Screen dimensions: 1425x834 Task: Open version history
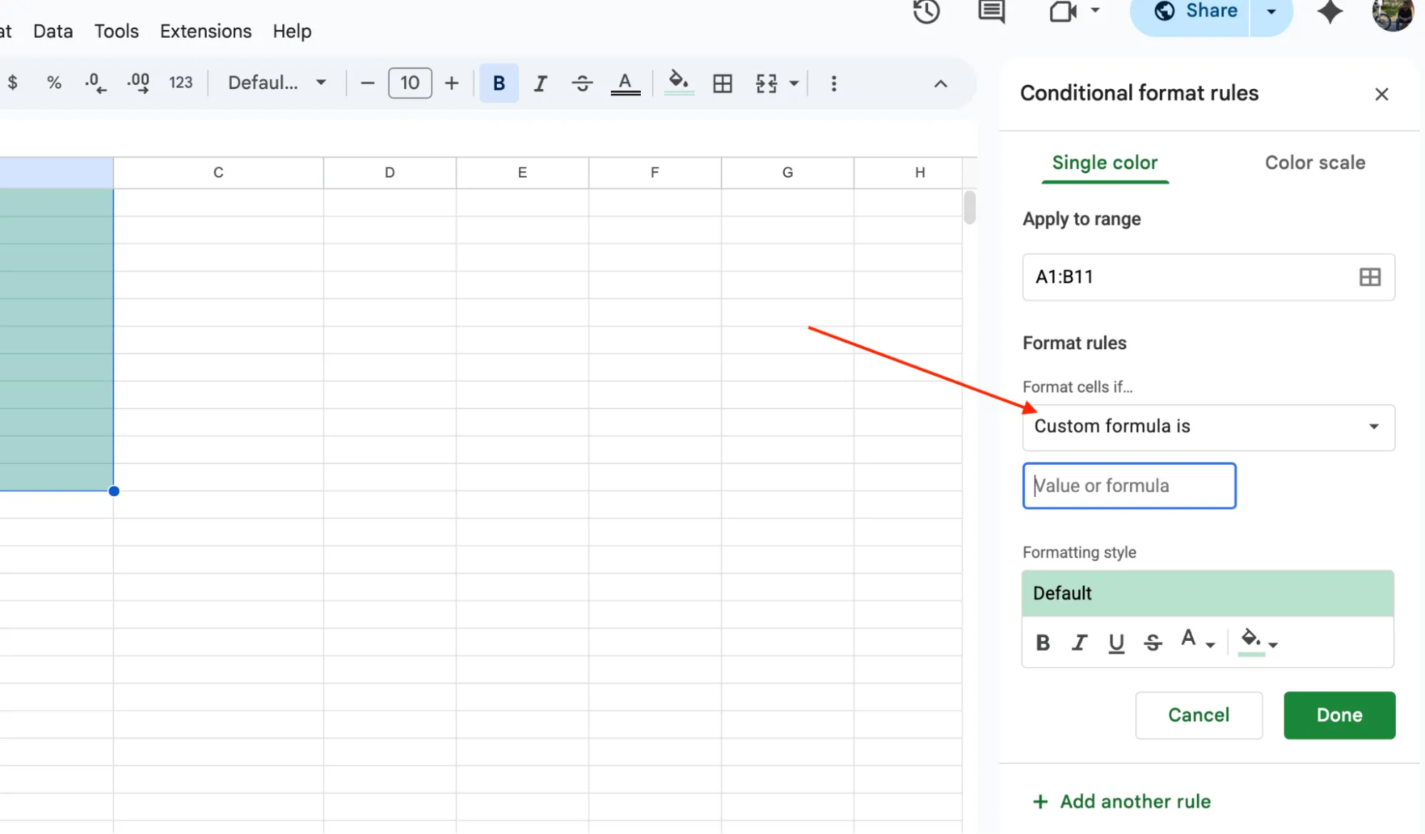tap(926, 12)
